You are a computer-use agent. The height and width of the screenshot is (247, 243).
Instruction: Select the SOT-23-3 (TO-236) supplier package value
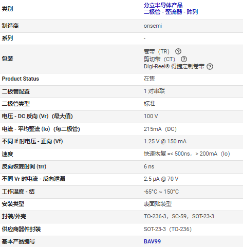tap(167, 229)
